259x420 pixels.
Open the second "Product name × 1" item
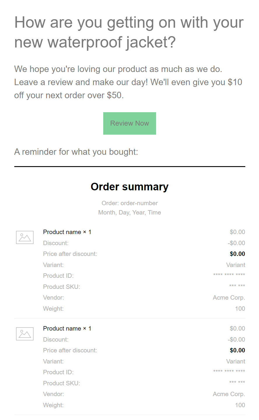click(x=67, y=328)
